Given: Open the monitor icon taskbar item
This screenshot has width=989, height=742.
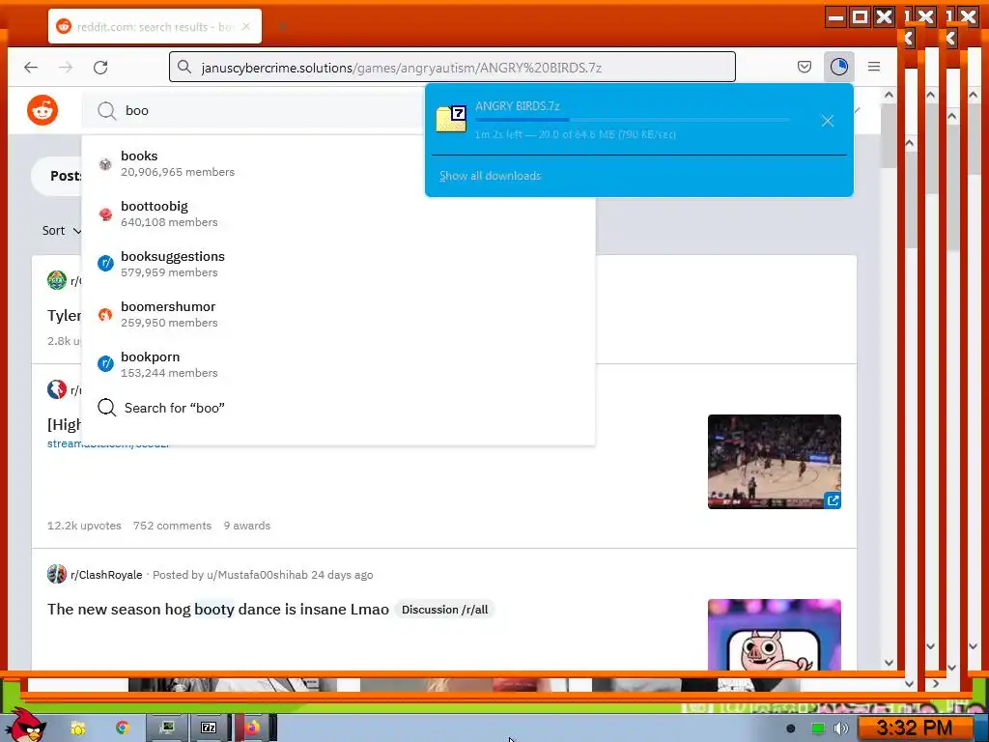Looking at the screenshot, I should [166, 728].
